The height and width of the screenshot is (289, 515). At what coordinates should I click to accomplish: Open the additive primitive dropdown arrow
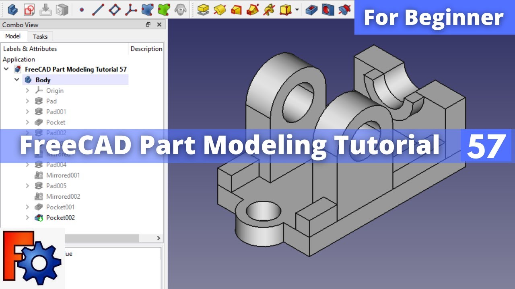point(297,9)
